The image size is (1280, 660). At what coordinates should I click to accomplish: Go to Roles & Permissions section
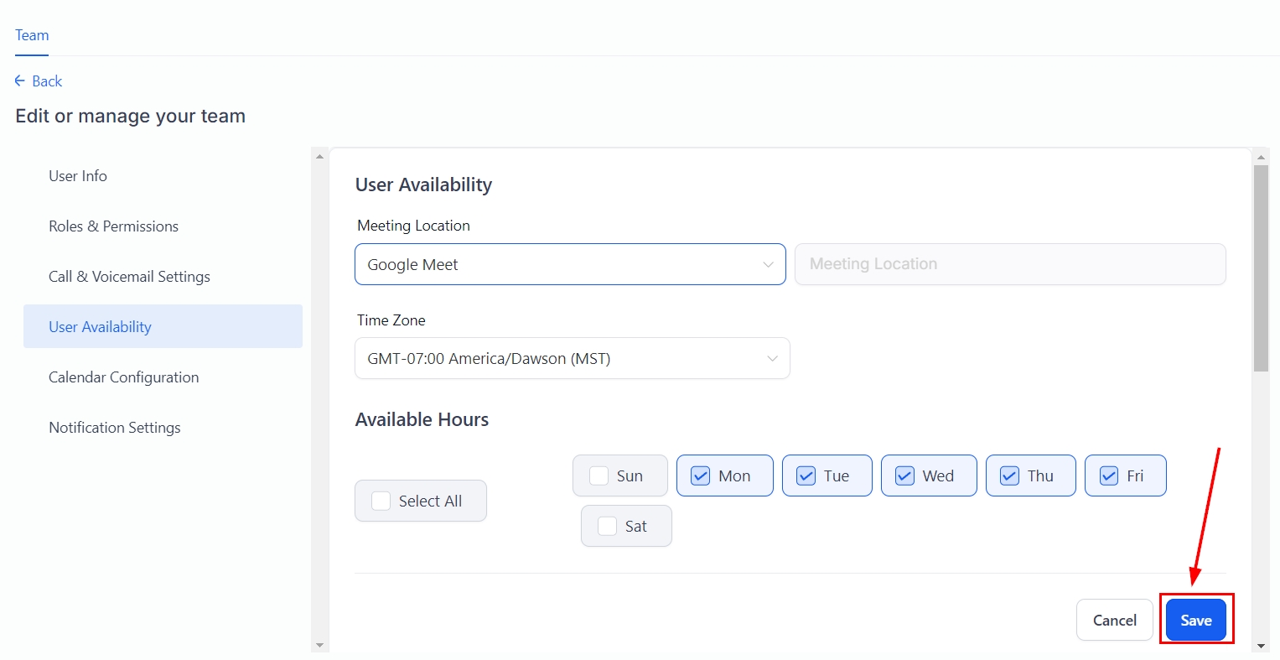coord(113,226)
